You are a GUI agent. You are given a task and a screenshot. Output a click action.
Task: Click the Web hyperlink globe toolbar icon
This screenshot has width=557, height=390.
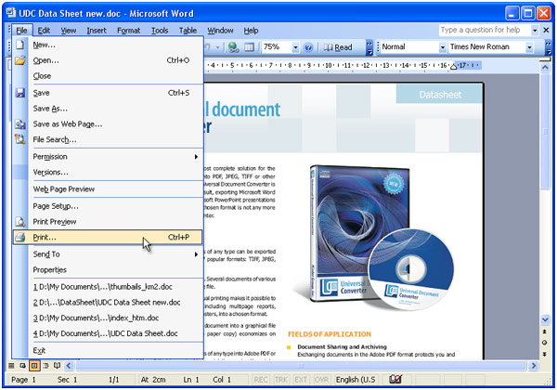pos(233,47)
